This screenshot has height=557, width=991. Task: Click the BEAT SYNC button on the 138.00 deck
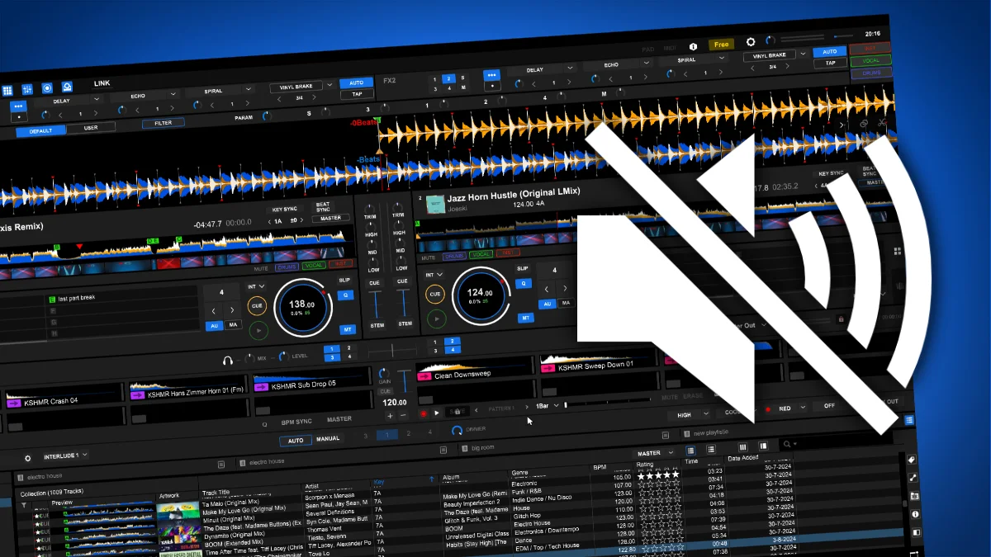[x=323, y=207]
